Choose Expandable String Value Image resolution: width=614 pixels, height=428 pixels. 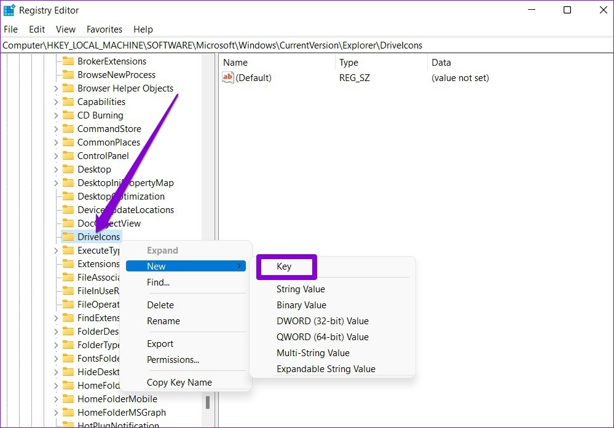point(326,369)
